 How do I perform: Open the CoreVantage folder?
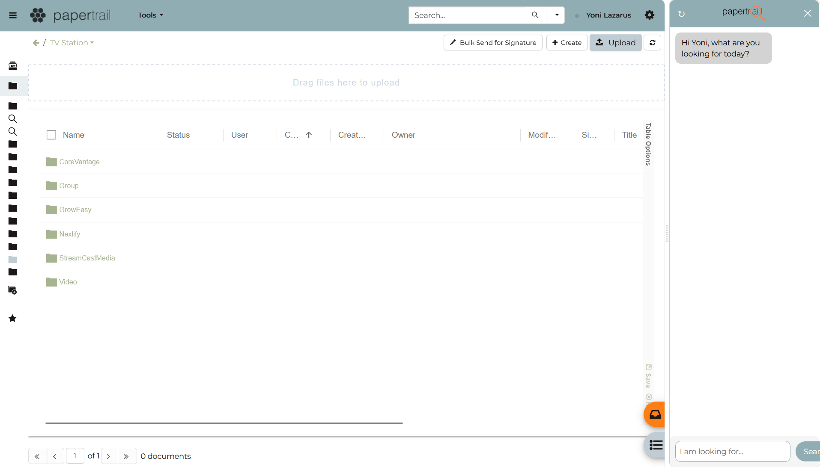79,162
